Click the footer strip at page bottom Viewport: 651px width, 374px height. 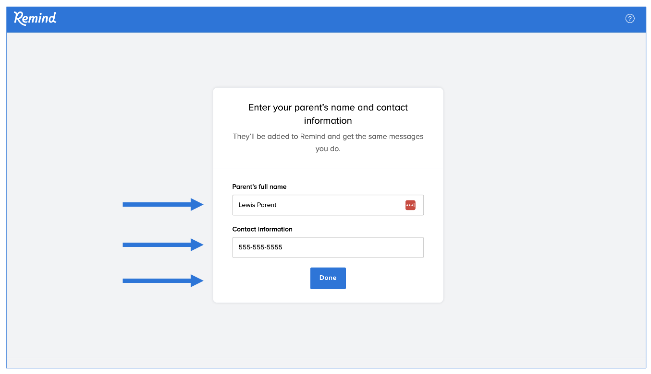(327, 363)
